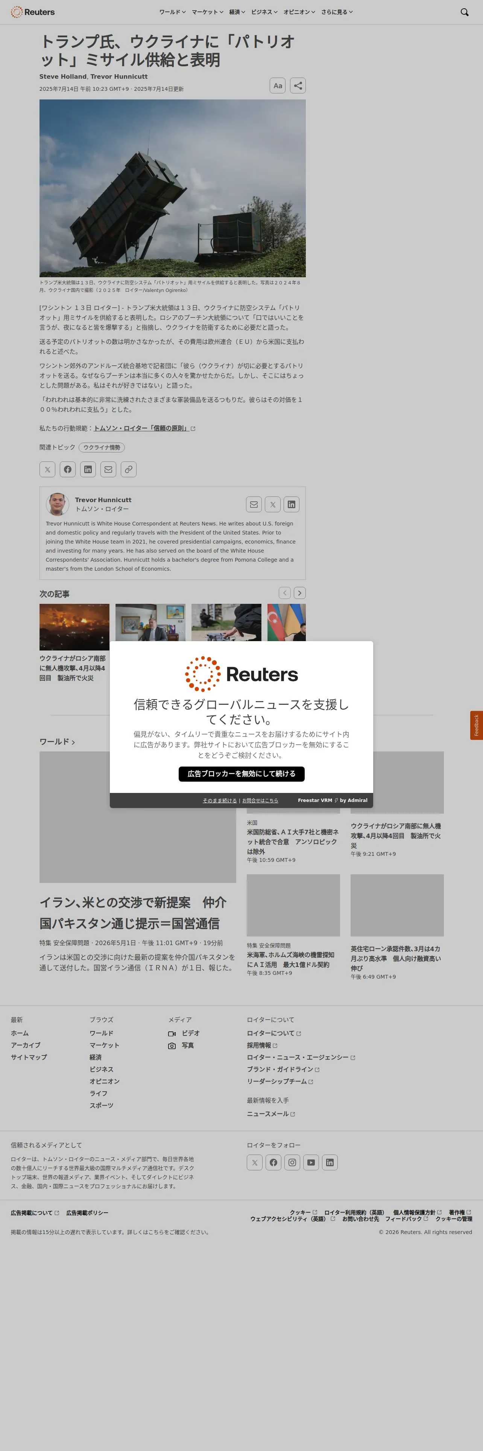Click Trevor Hunnicutt's name in the author card
Viewport: 483px width, 1451px height.
[x=103, y=499]
